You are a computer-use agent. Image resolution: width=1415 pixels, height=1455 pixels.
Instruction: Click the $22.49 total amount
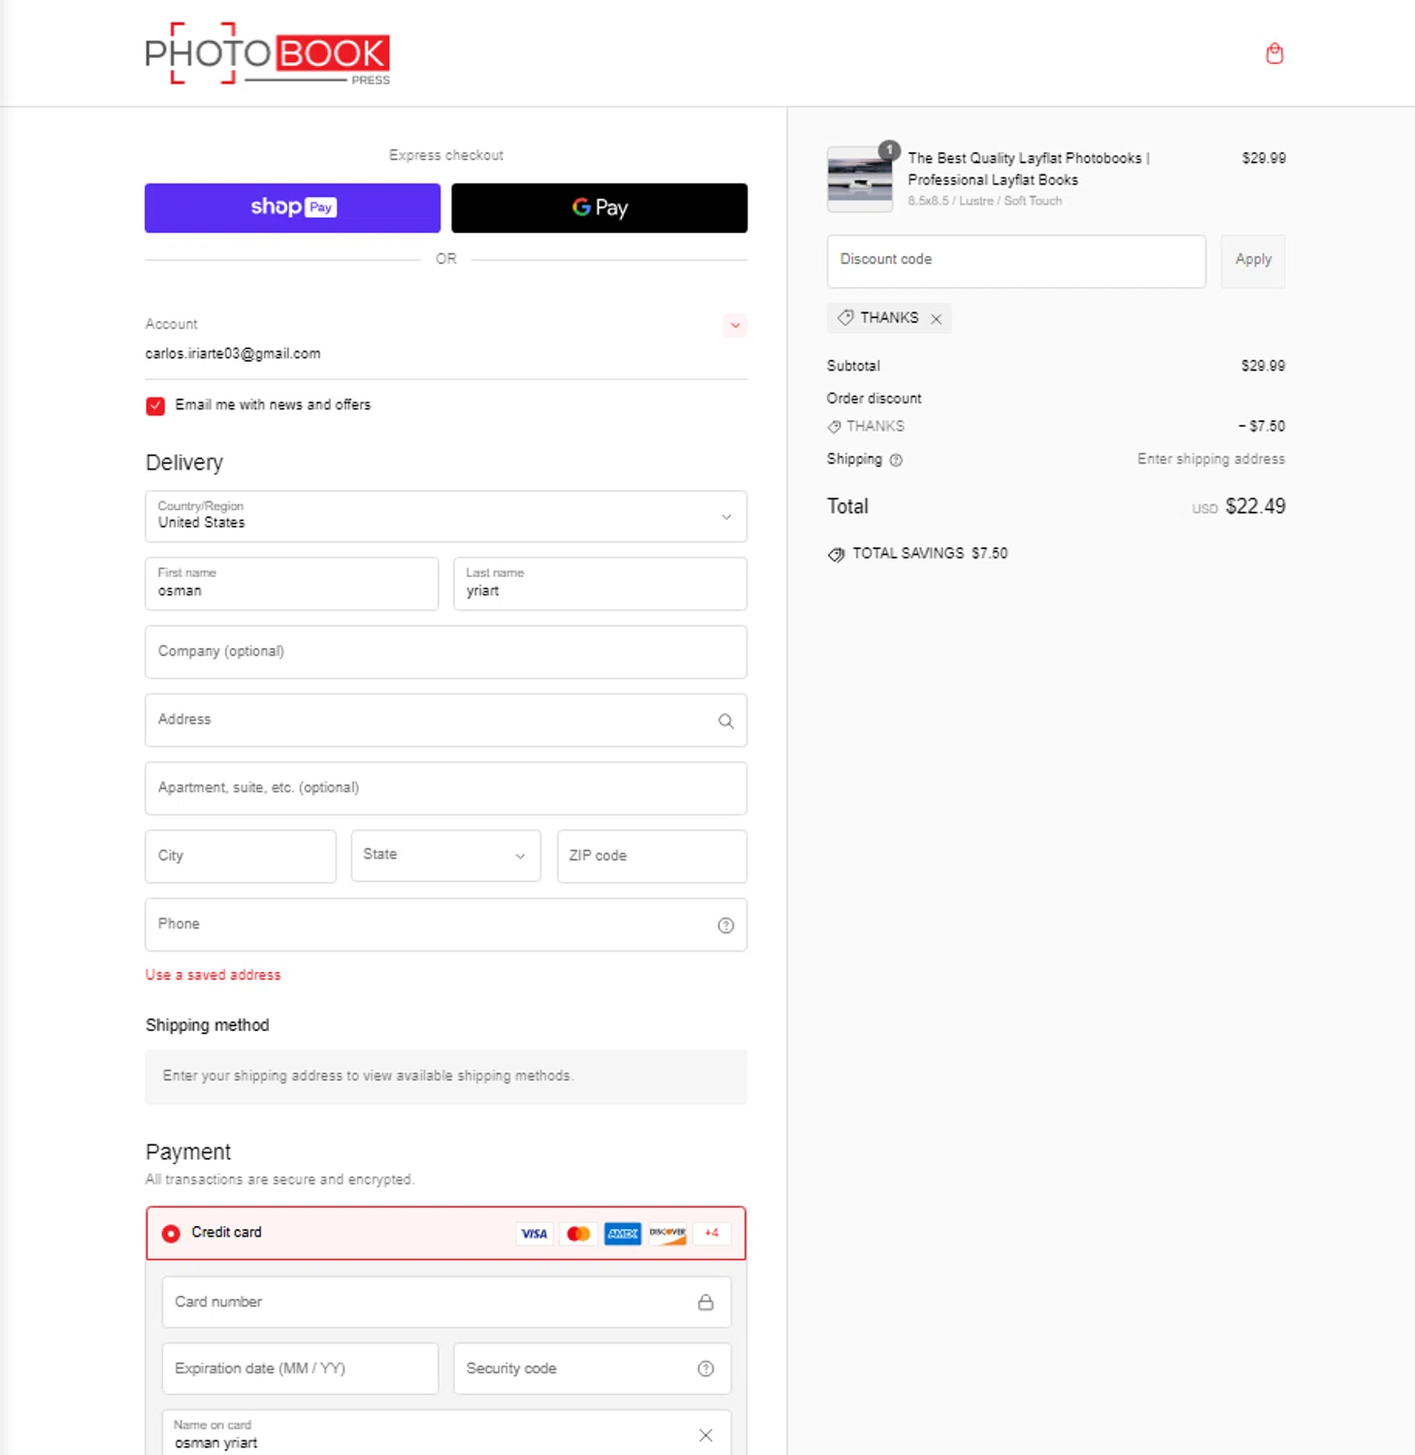coord(1255,506)
